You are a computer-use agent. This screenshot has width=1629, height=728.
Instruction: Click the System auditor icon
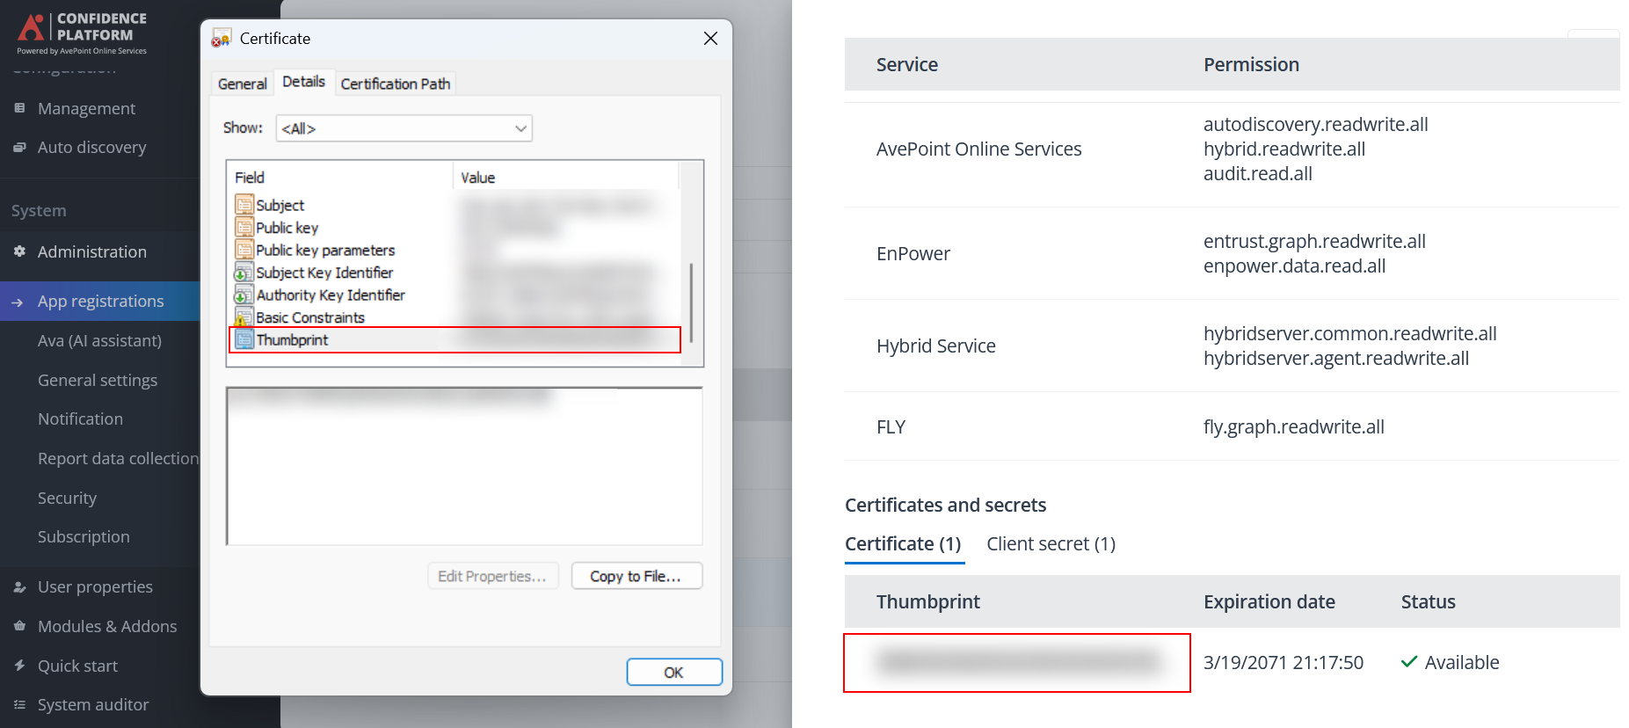tap(19, 704)
